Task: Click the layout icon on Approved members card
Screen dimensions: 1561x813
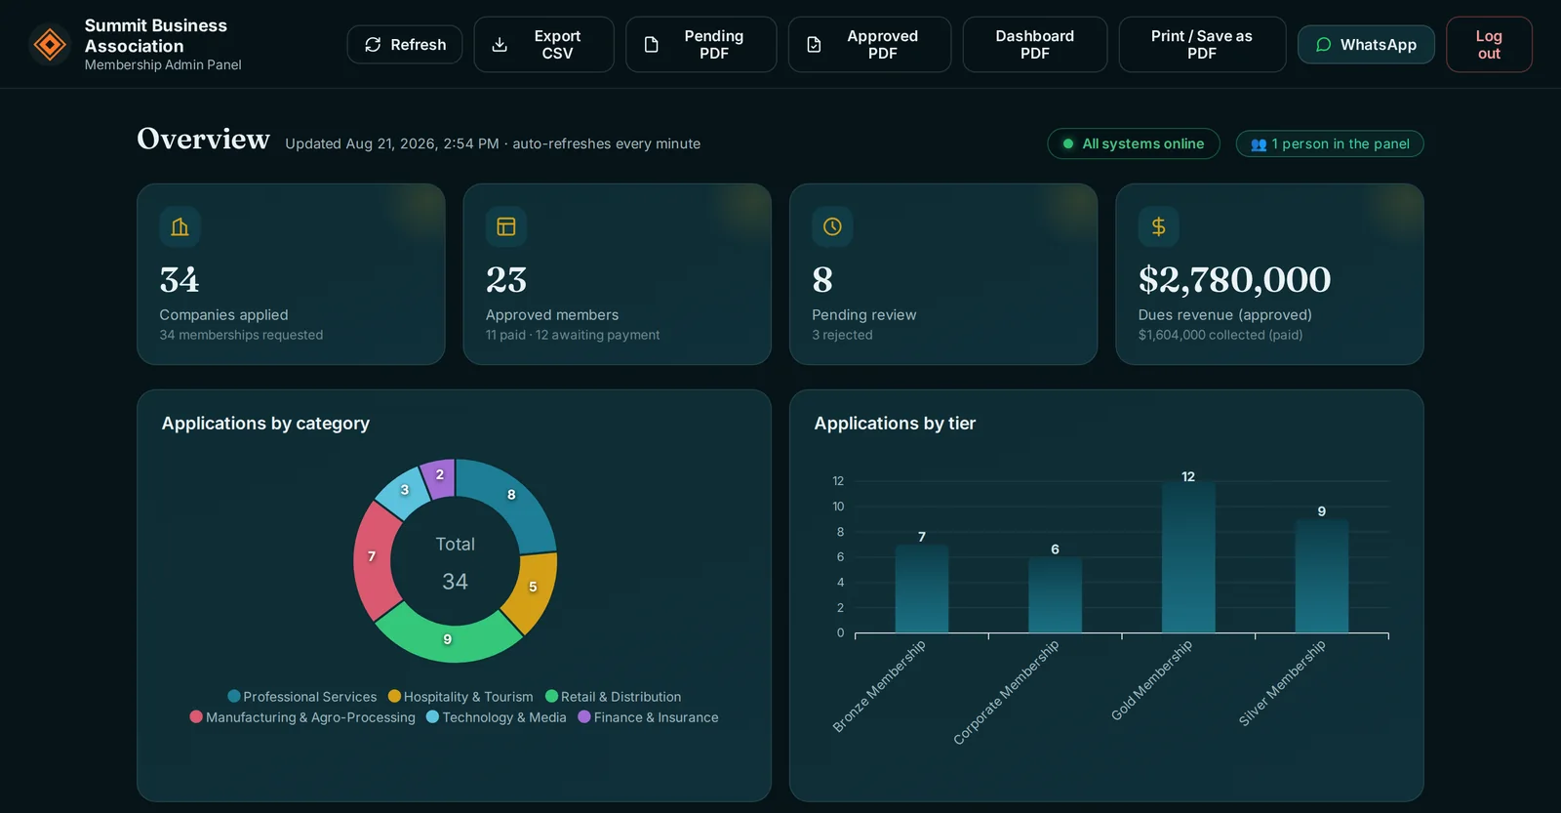Action: pyautogui.click(x=506, y=226)
